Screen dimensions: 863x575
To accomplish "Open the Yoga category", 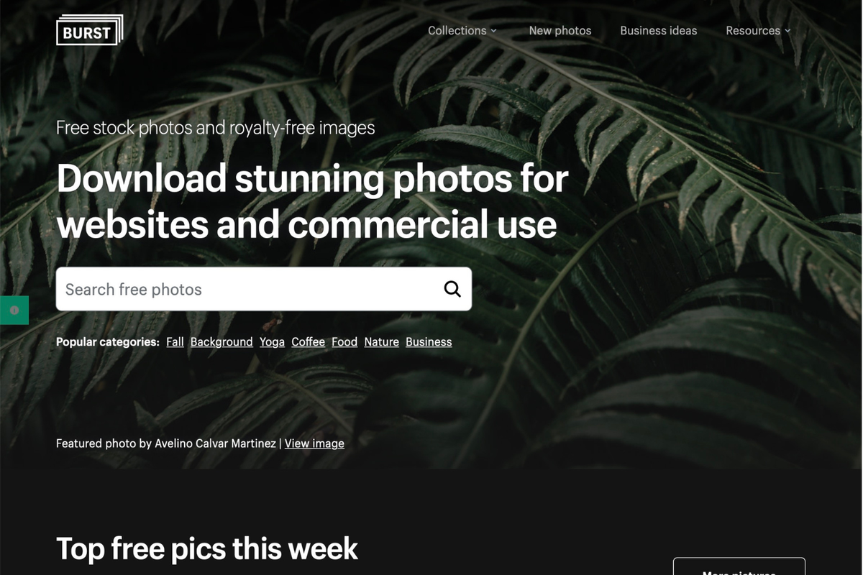I will [x=272, y=341].
